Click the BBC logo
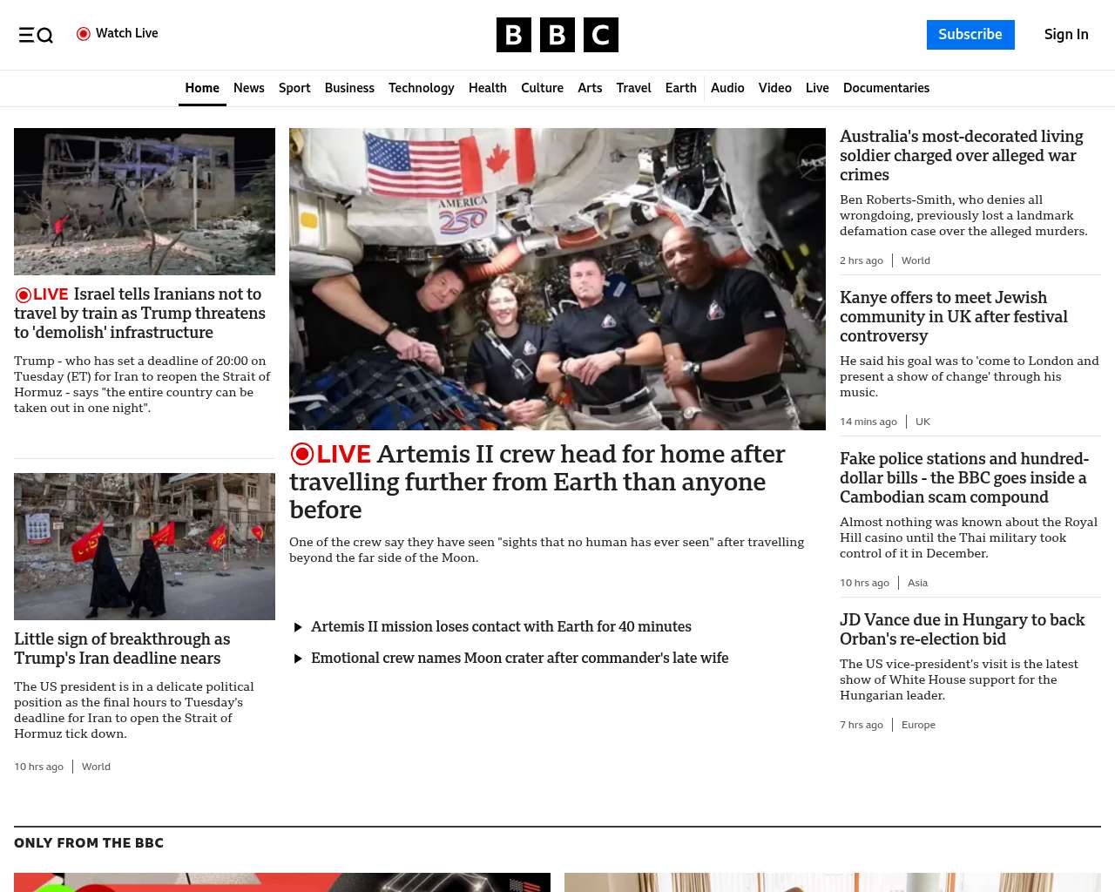The image size is (1115, 892). (x=557, y=35)
